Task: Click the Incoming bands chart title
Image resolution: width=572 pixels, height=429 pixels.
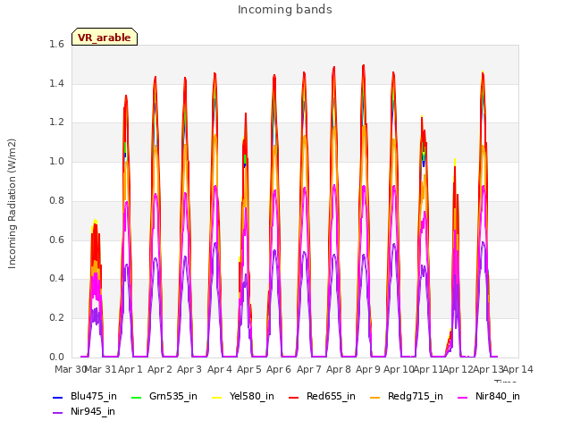Action: [x=285, y=10]
